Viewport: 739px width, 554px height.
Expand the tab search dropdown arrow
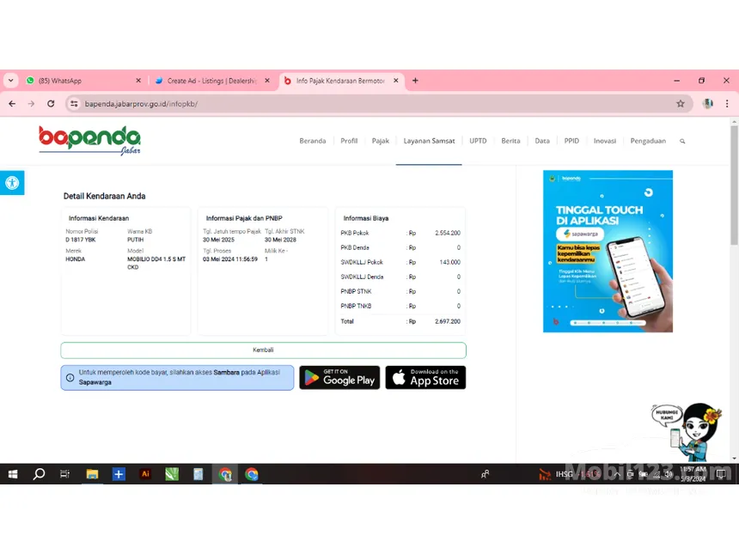pyautogui.click(x=10, y=81)
